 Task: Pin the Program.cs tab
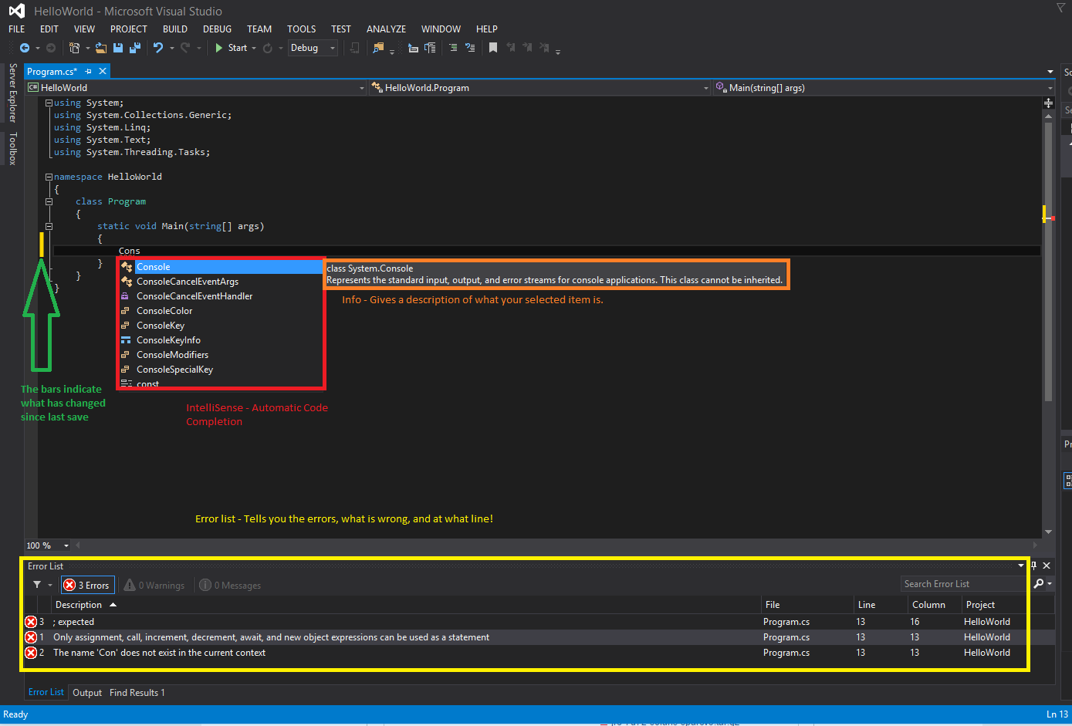click(x=89, y=71)
